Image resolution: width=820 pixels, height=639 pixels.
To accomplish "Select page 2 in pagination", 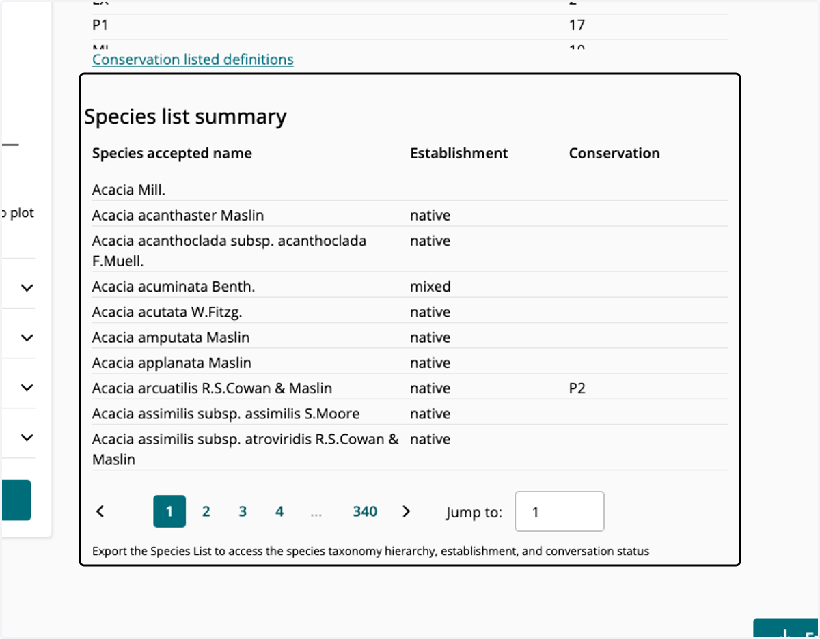I will [206, 511].
